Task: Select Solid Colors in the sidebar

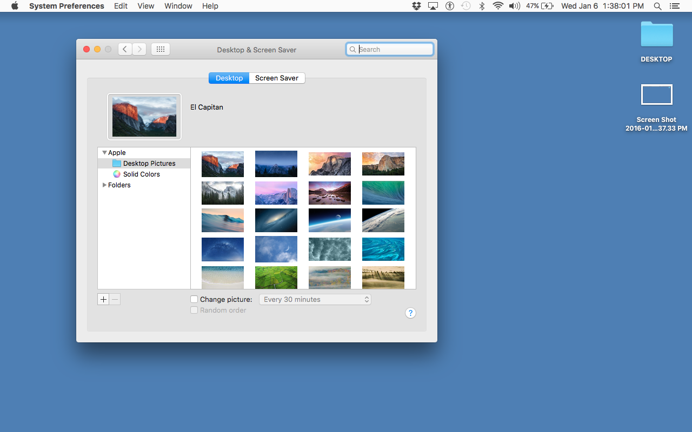Action: coord(141,174)
